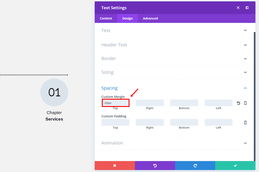Open responsive options for Custom Padding
Viewport: 259px width, 172px height.
[x=245, y=122]
